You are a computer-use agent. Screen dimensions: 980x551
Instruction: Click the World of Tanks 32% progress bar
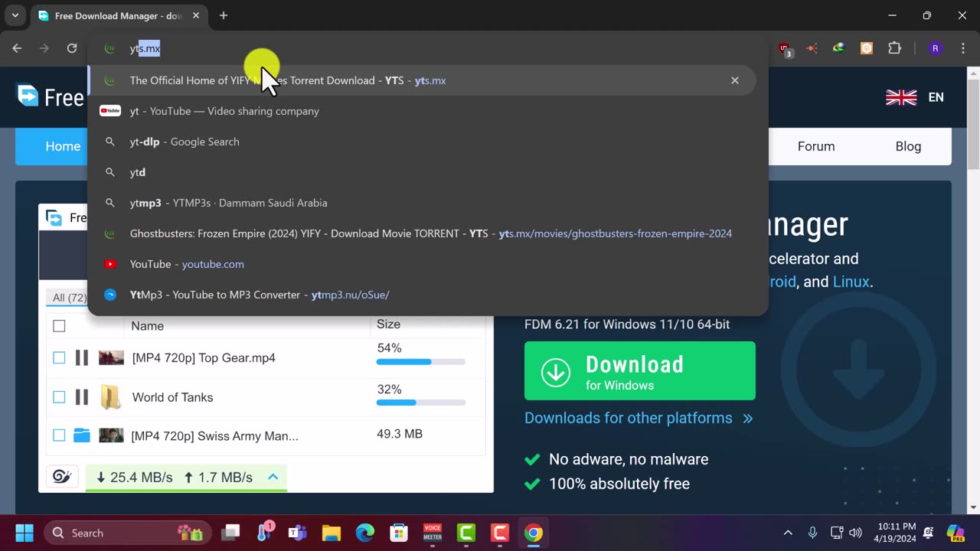[x=421, y=402]
